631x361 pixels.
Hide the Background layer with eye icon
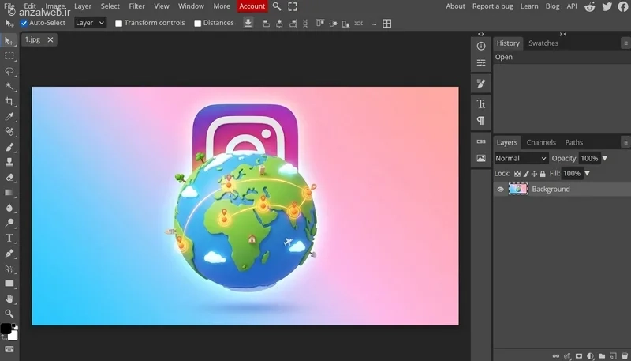click(500, 189)
